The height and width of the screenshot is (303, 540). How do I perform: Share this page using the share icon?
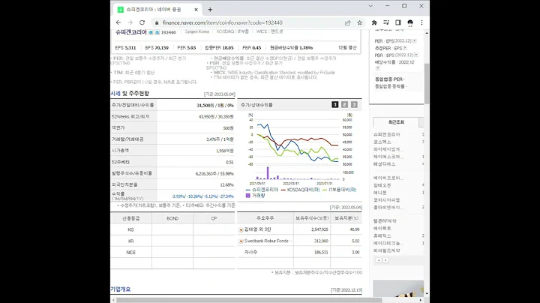[x=348, y=22]
